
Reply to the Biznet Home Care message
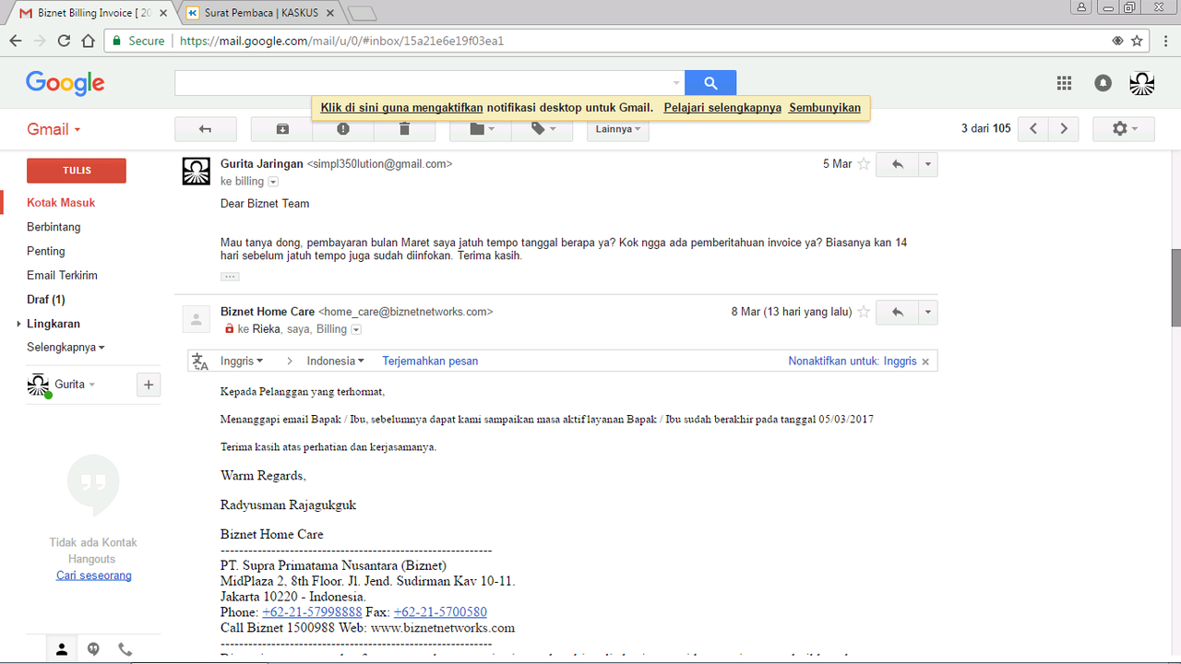[897, 312]
